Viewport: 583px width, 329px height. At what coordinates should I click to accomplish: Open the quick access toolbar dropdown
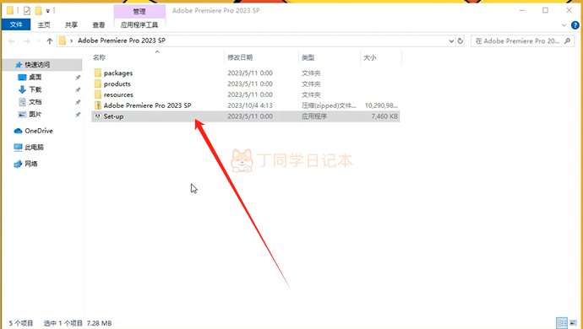pyautogui.click(x=48, y=11)
